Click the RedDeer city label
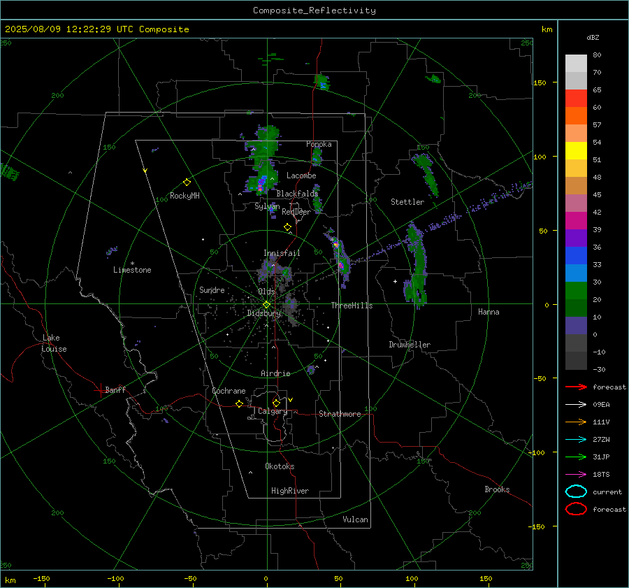The width and height of the screenshot is (629, 588). tap(296, 212)
